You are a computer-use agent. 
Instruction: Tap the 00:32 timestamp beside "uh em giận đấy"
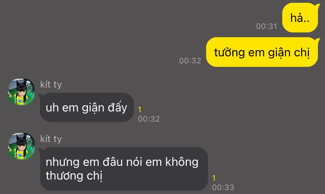pyautogui.click(x=149, y=119)
